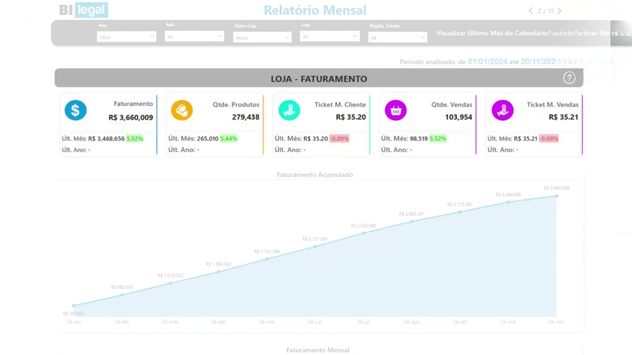Click the teal Ticket M. Cliente icon

coord(289,110)
